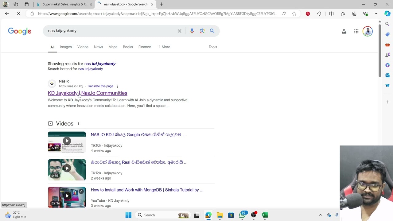Switch to Supermarket Sales browser tab
393x221 pixels.
pos(64,4)
